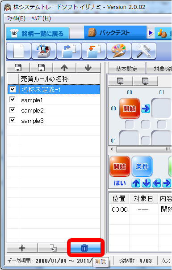Viewport: 172px width, 270px height.
Task: Click the flow grid horizontal scrollbar thumb
Action: [x=144, y=149]
